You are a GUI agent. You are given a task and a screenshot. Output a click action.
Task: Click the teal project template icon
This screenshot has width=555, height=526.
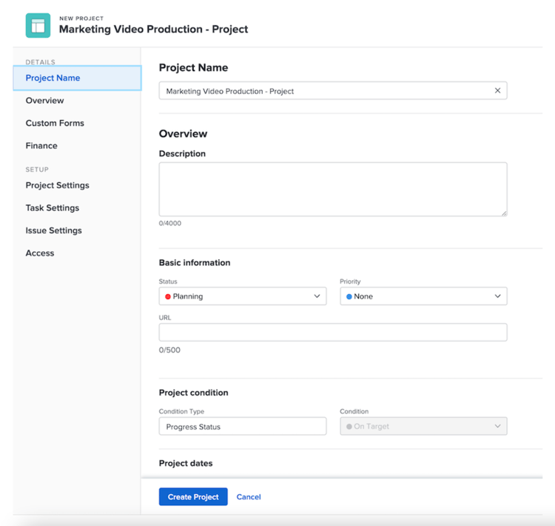38,25
